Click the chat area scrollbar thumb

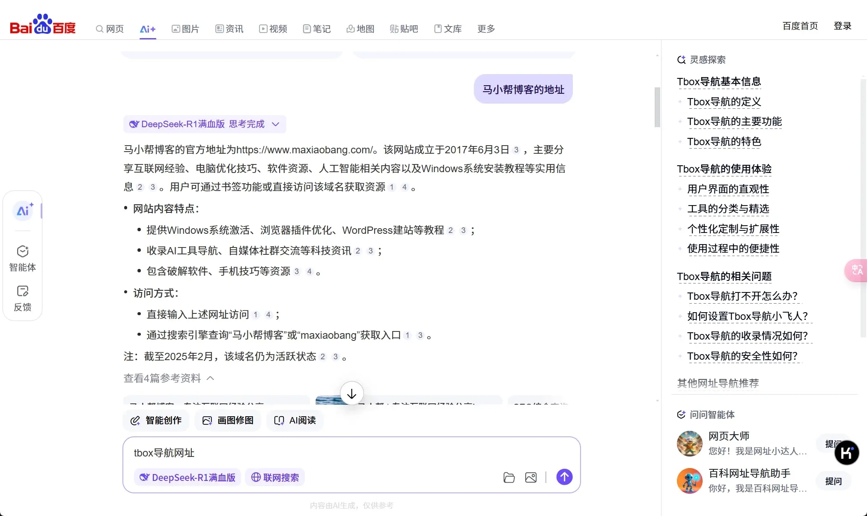click(x=657, y=107)
